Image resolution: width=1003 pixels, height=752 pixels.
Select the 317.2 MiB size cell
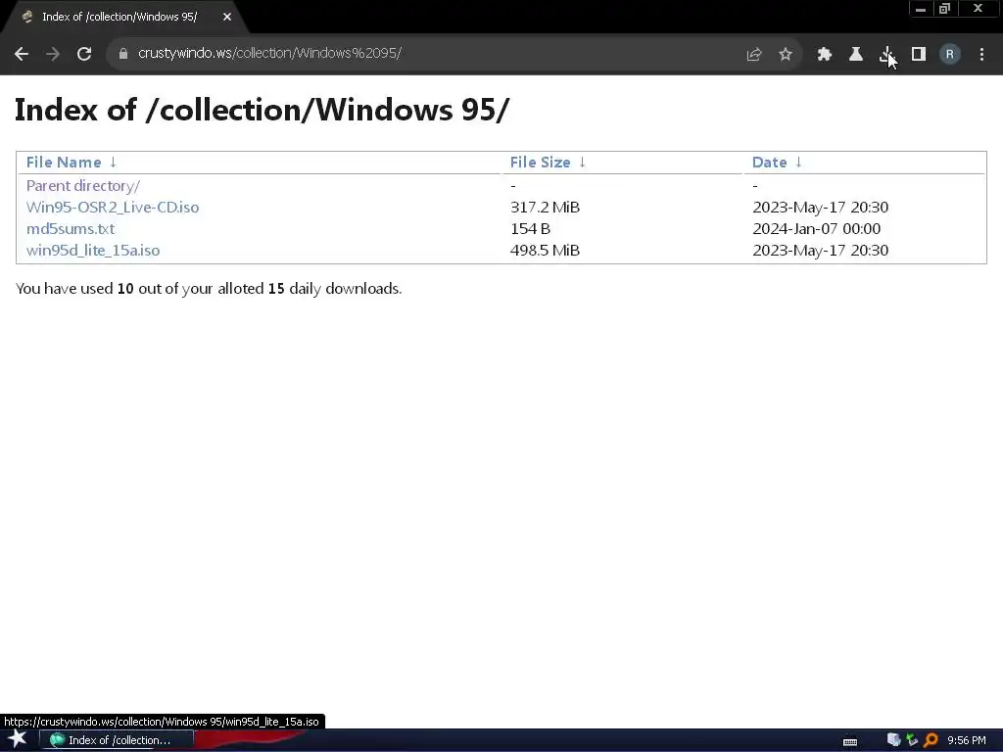pyautogui.click(x=545, y=208)
